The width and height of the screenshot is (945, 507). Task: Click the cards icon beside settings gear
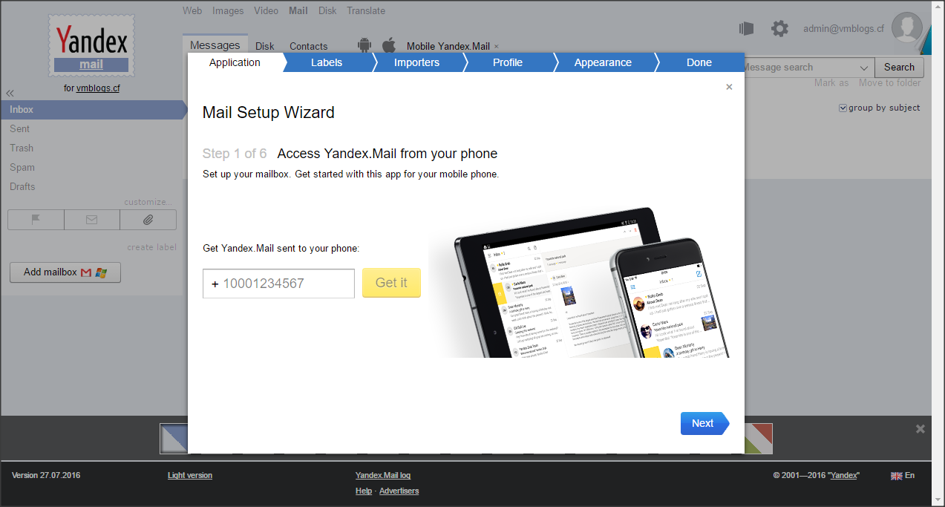[x=746, y=29]
